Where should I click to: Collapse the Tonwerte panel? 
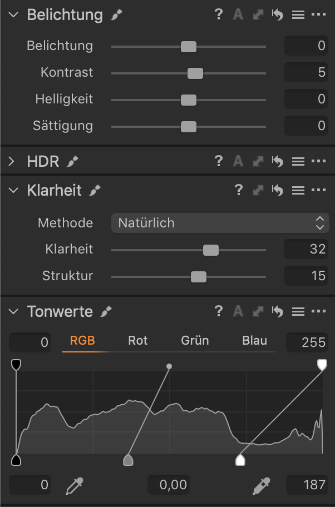coord(13,311)
